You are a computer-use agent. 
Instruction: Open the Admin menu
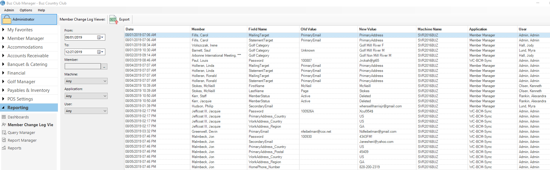point(9,10)
